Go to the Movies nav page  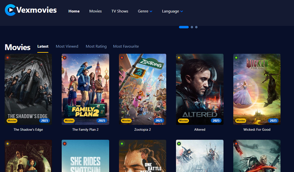95,11
